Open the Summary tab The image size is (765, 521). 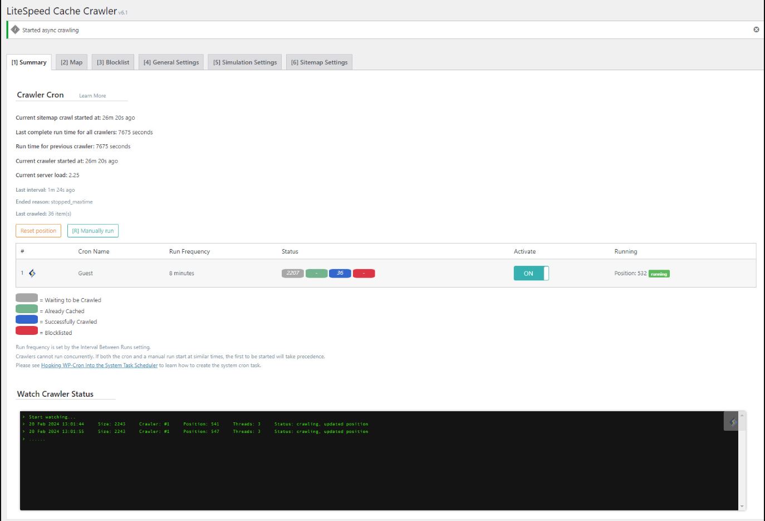[x=29, y=62]
